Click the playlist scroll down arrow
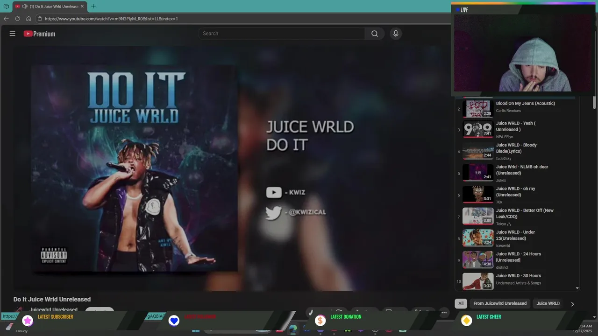The width and height of the screenshot is (598, 336). 577,288
